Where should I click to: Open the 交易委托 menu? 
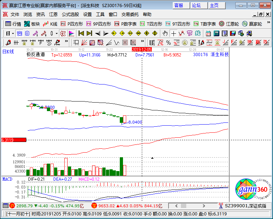130,15
